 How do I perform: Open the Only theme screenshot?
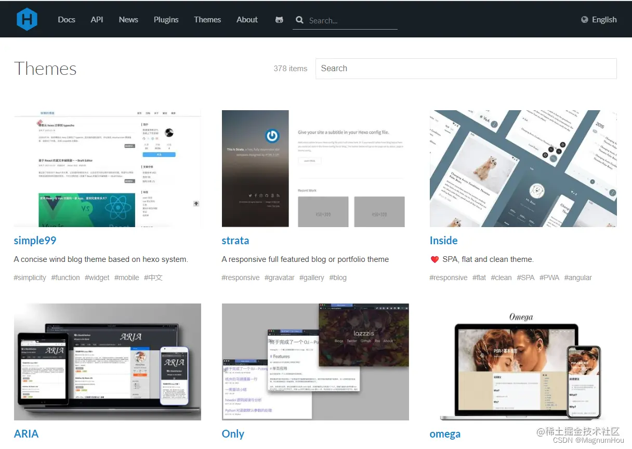(315, 362)
